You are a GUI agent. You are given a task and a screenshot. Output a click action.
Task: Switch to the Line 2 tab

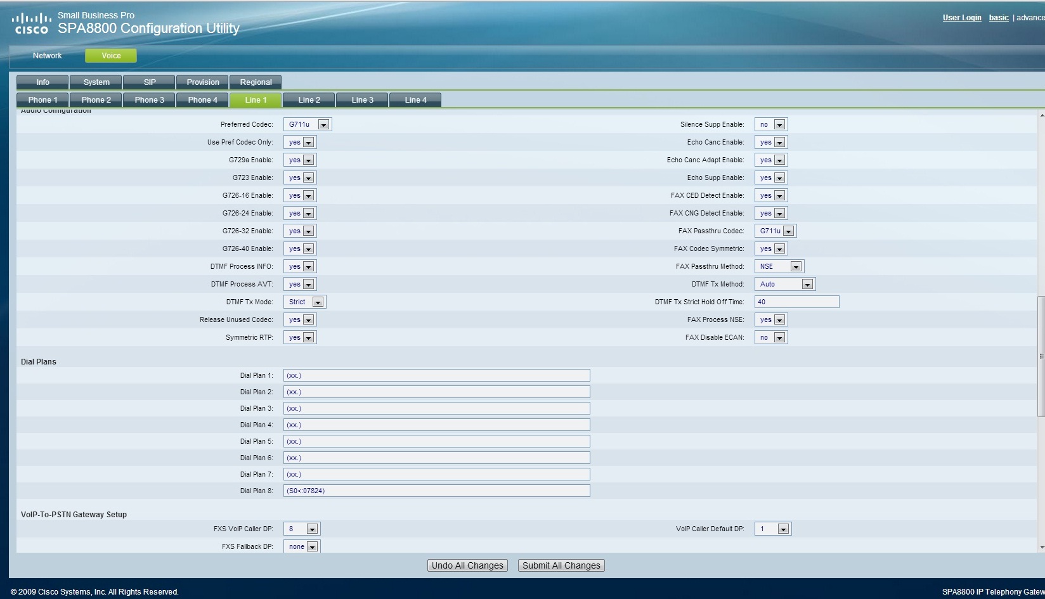click(x=309, y=100)
